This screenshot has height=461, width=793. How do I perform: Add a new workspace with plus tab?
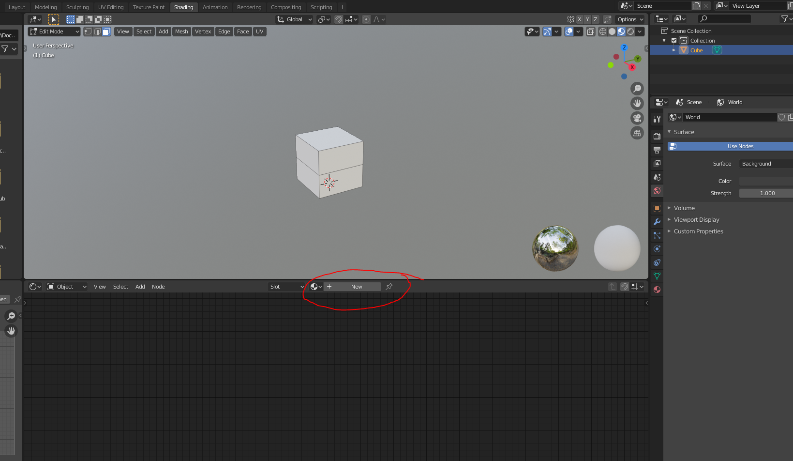click(x=342, y=7)
